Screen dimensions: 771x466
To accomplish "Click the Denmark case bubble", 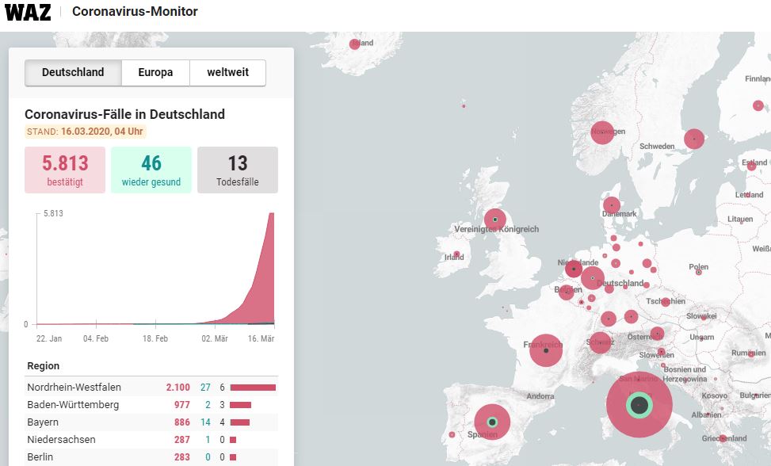I will click(611, 205).
